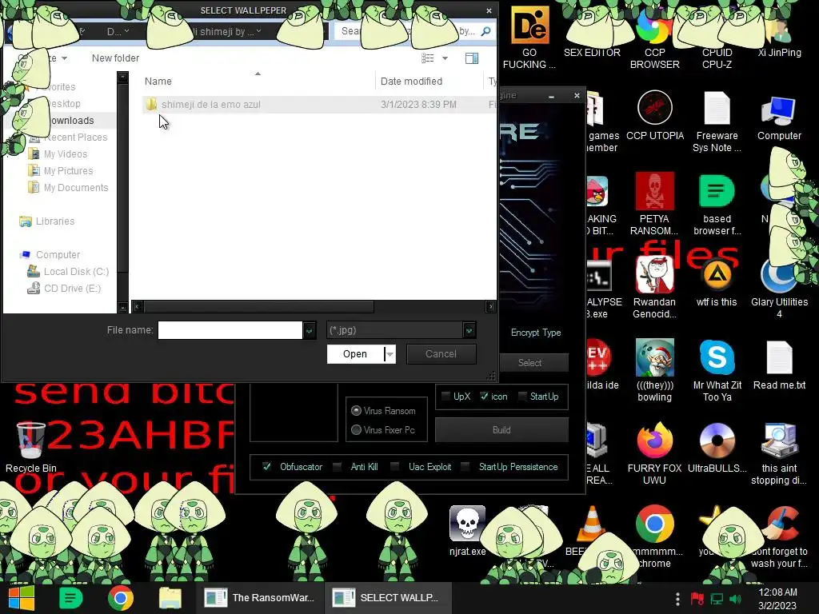This screenshot has height=614, width=819.
Task: Enable StartUp Persistence checkbox
Action: 465,466
